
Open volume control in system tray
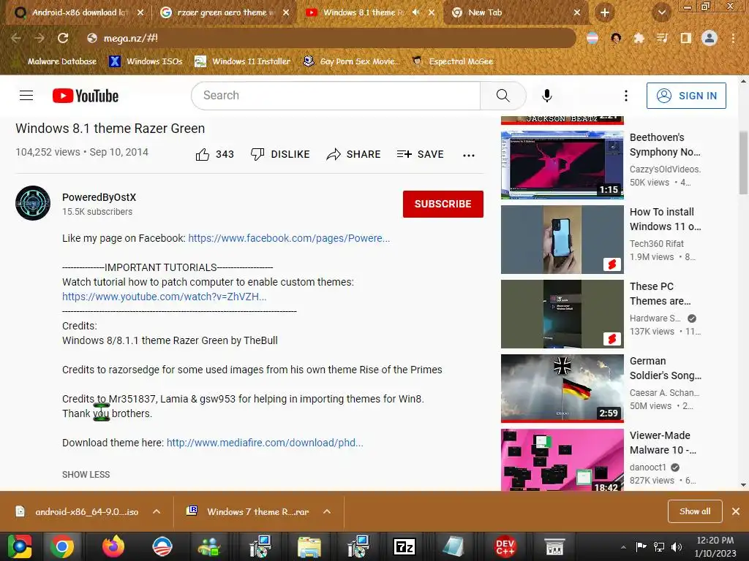[x=676, y=546]
